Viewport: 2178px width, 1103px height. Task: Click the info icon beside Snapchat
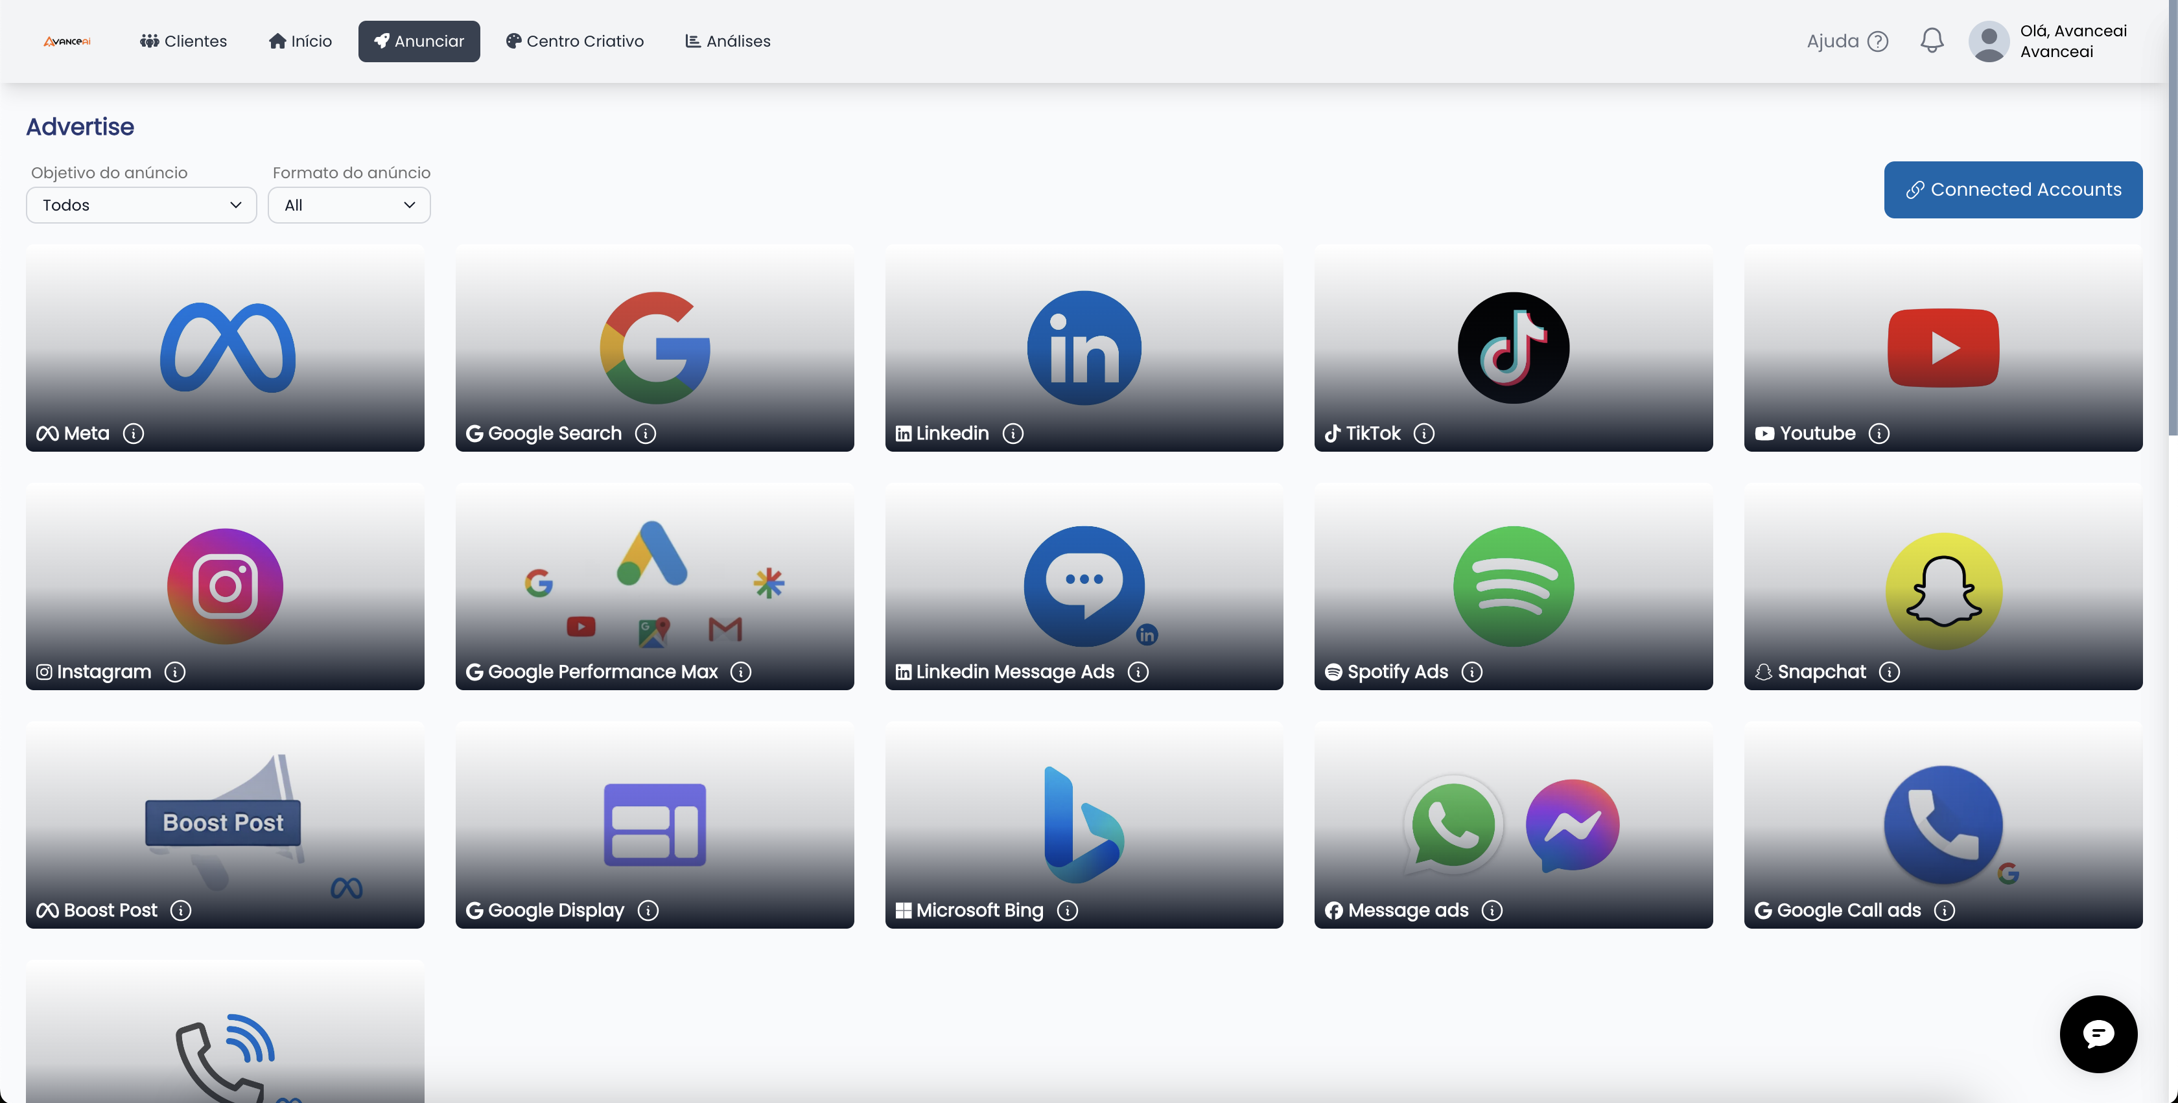[x=1890, y=672]
